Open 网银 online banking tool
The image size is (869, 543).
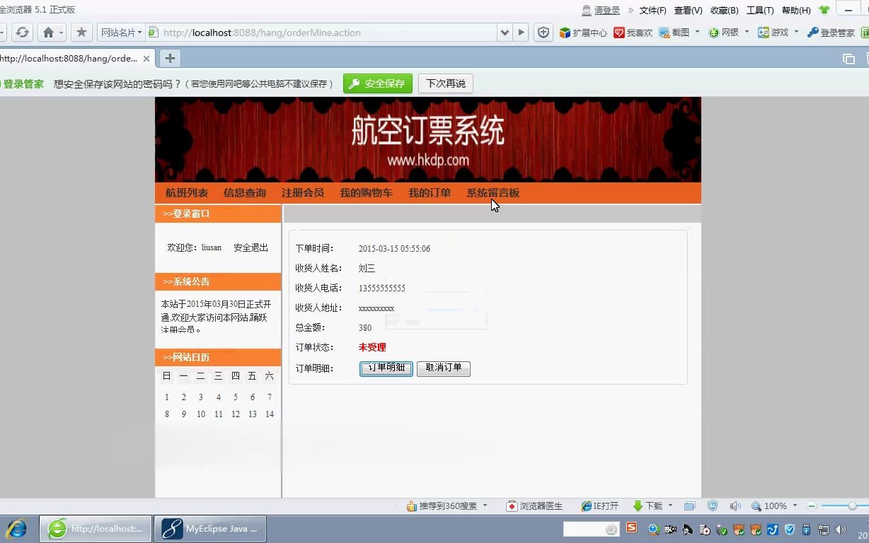pos(713,32)
